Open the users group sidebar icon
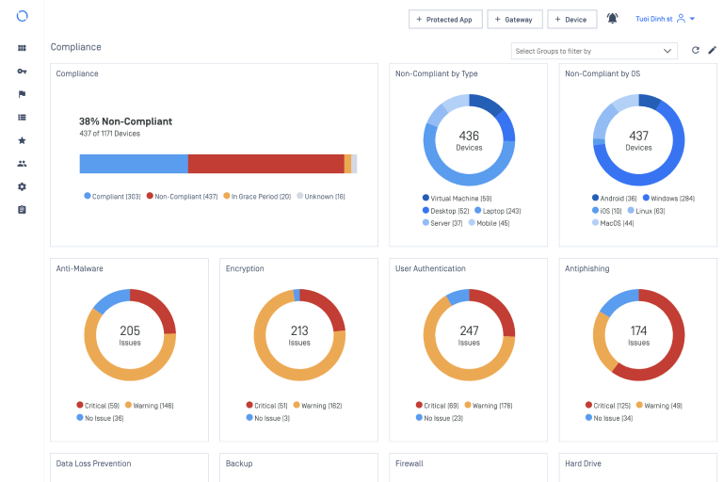The image size is (723, 482). coord(22,164)
